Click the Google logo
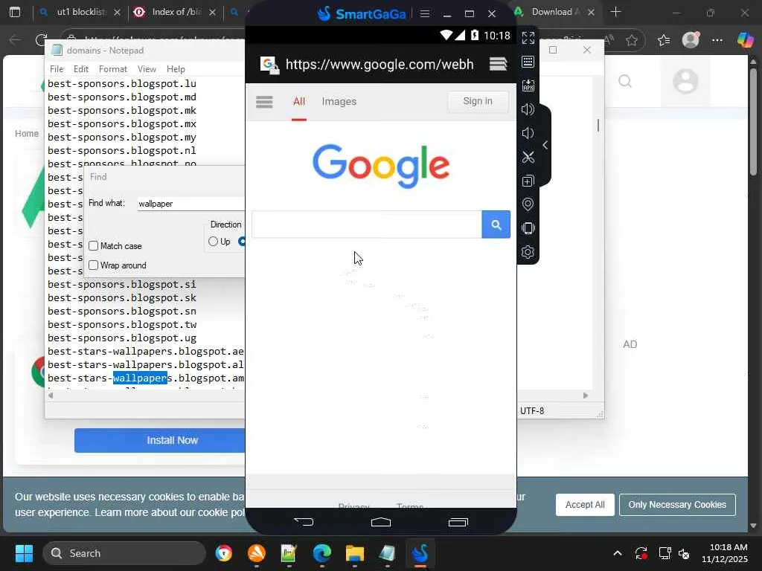Image resolution: width=762 pixels, height=571 pixels. [381, 166]
